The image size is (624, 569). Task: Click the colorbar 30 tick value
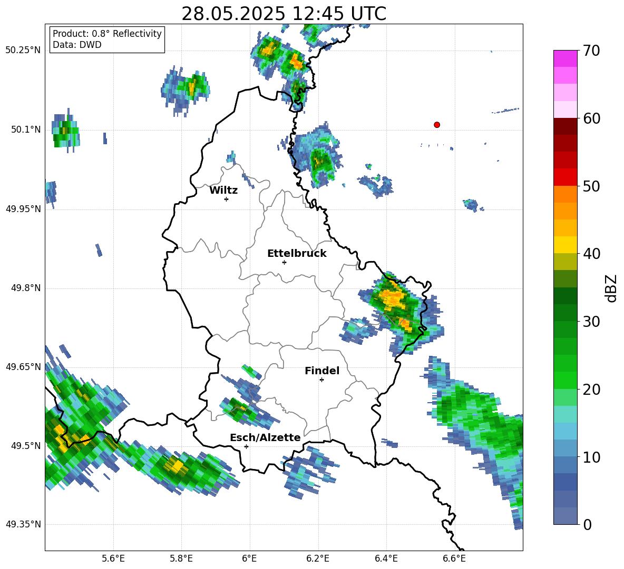click(591, 322)
